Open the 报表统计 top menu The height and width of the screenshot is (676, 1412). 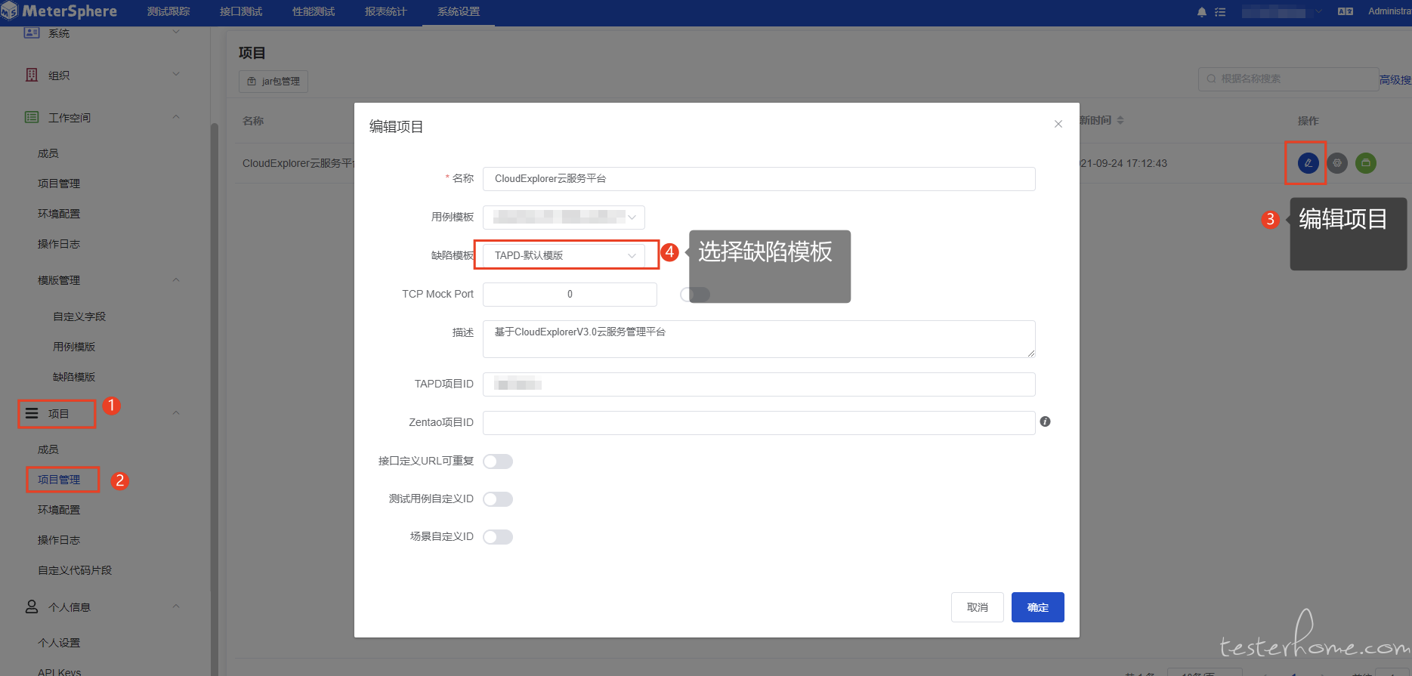386,12
